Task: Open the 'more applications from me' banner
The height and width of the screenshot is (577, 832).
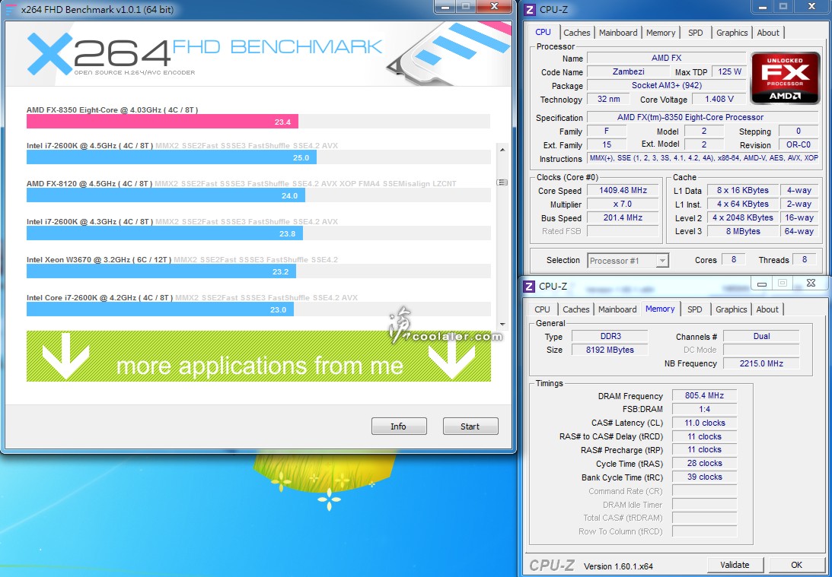Action: point(258,356)
